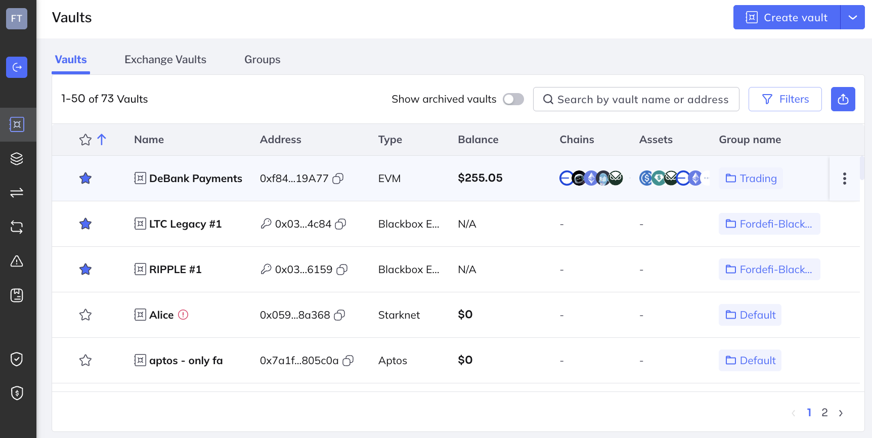Open the Assets layers sidebar icon
This screenshot has width=872, height=438.
17,159
